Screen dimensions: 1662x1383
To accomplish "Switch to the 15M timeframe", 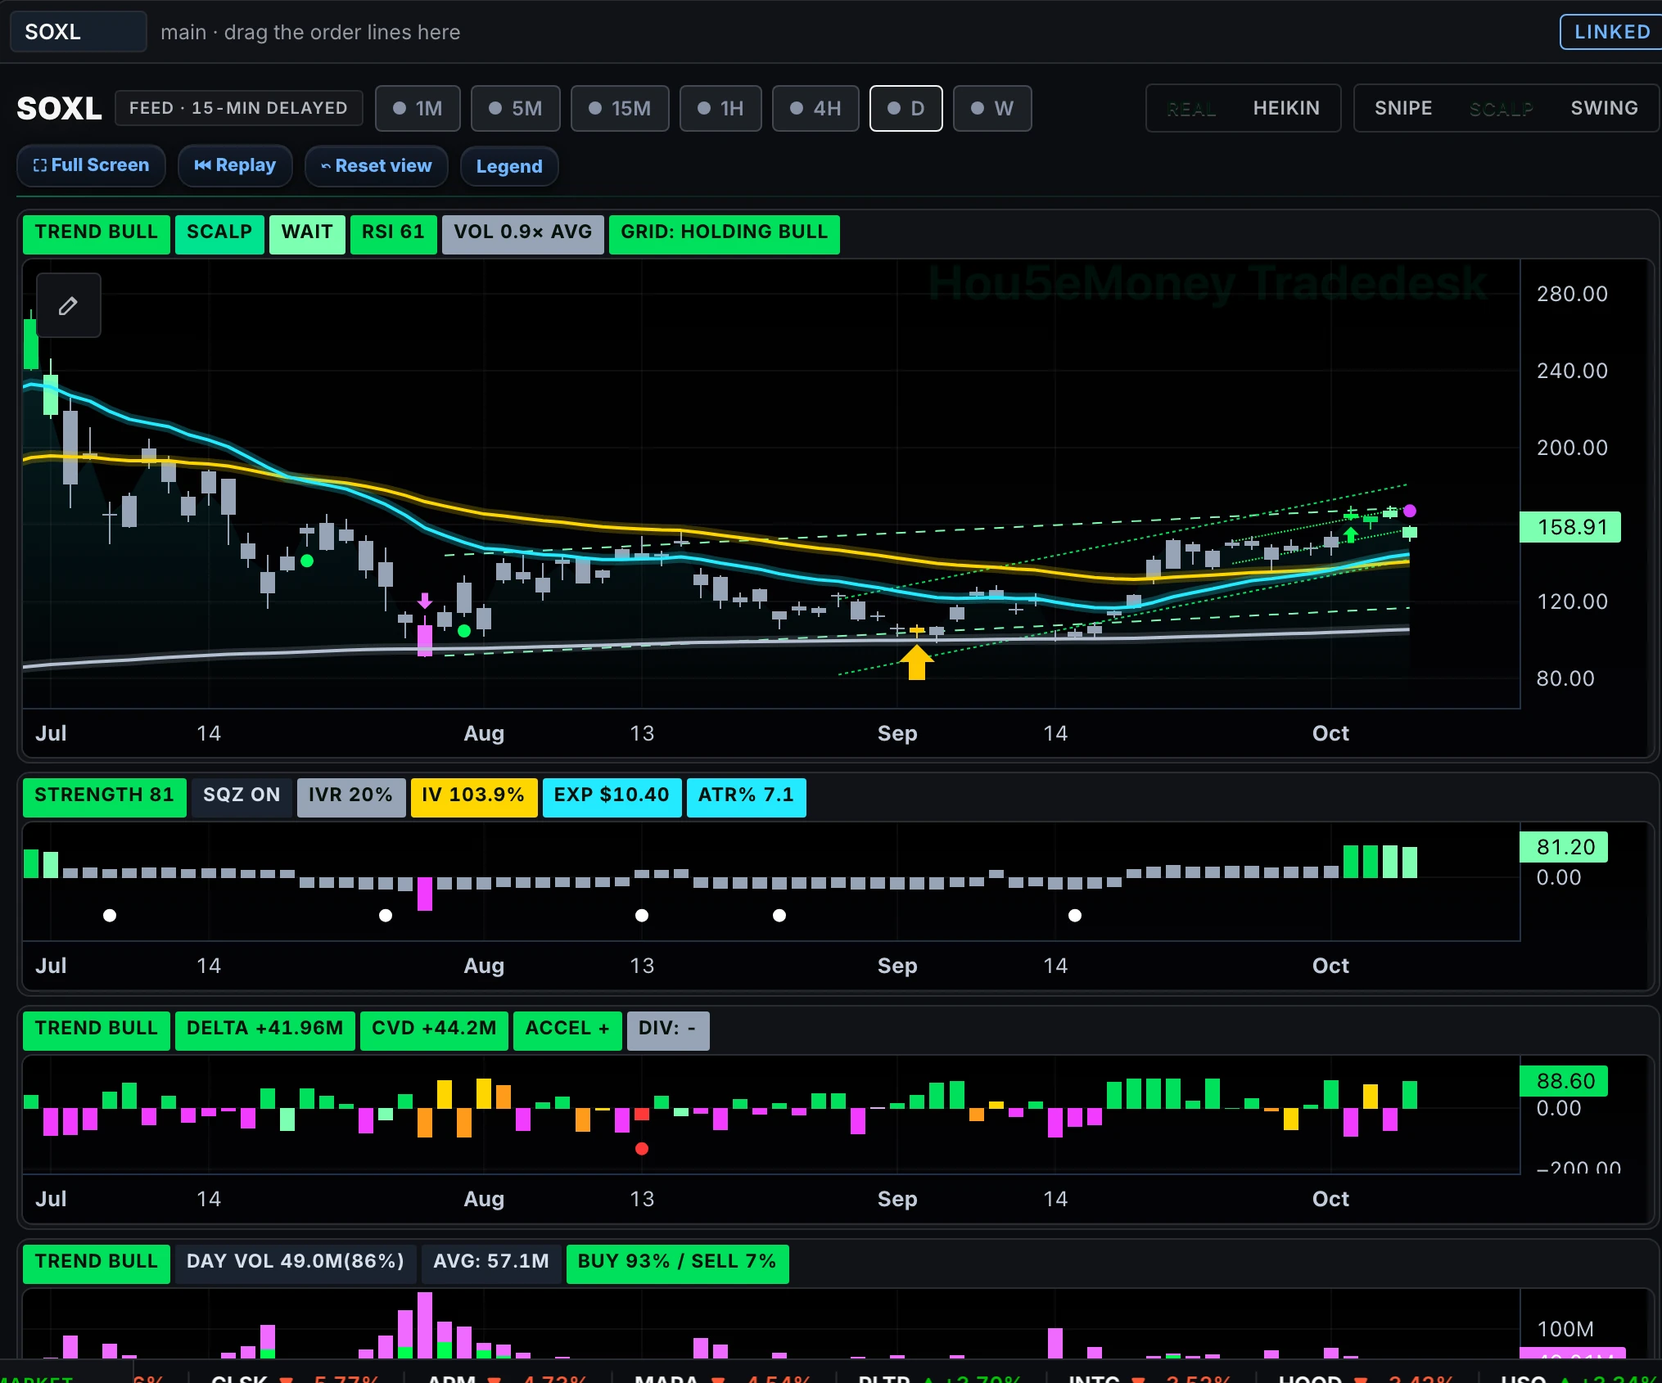I will point(620,108).
